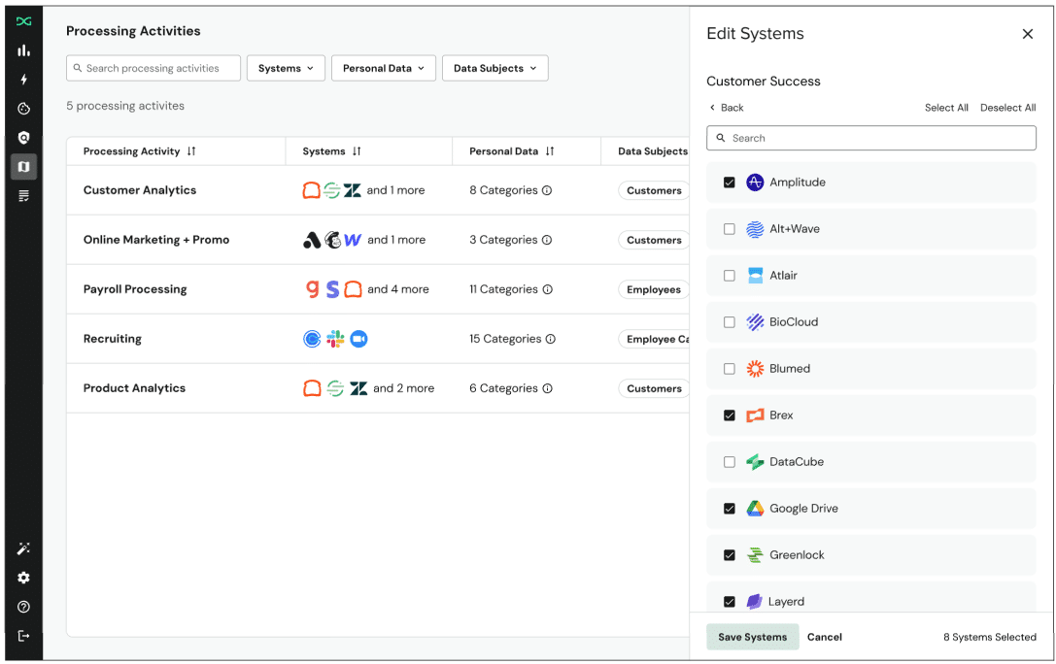Click the bar chart icon in sidebar
Viewport: 1056px width, 664px height.
(23, 50)
